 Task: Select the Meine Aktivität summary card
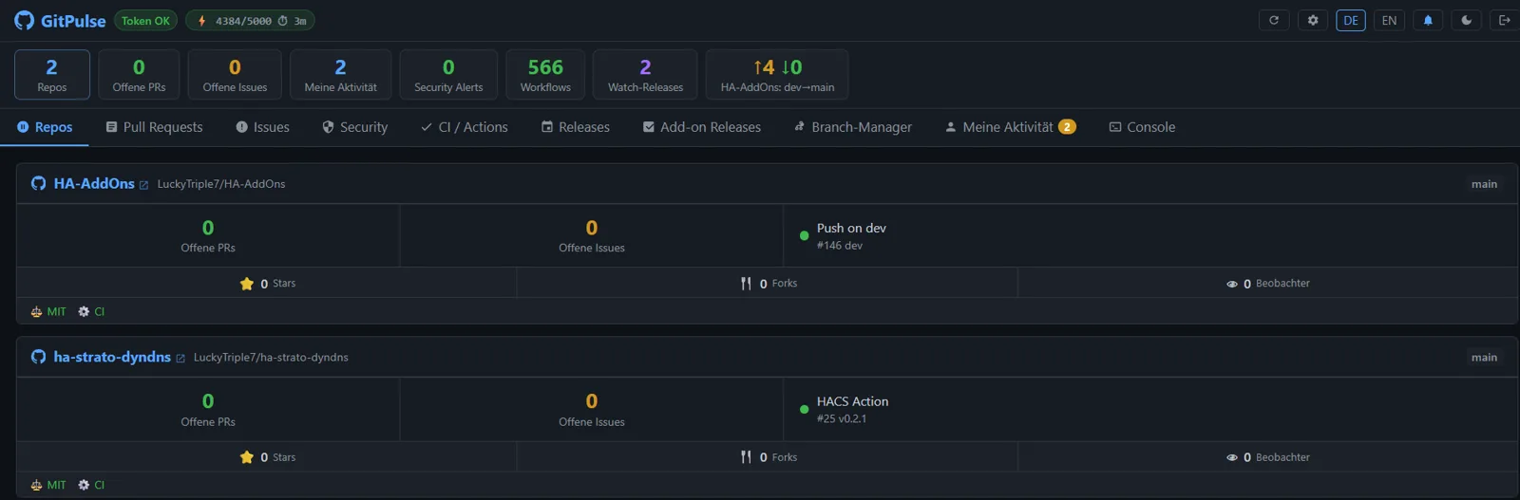340,74
